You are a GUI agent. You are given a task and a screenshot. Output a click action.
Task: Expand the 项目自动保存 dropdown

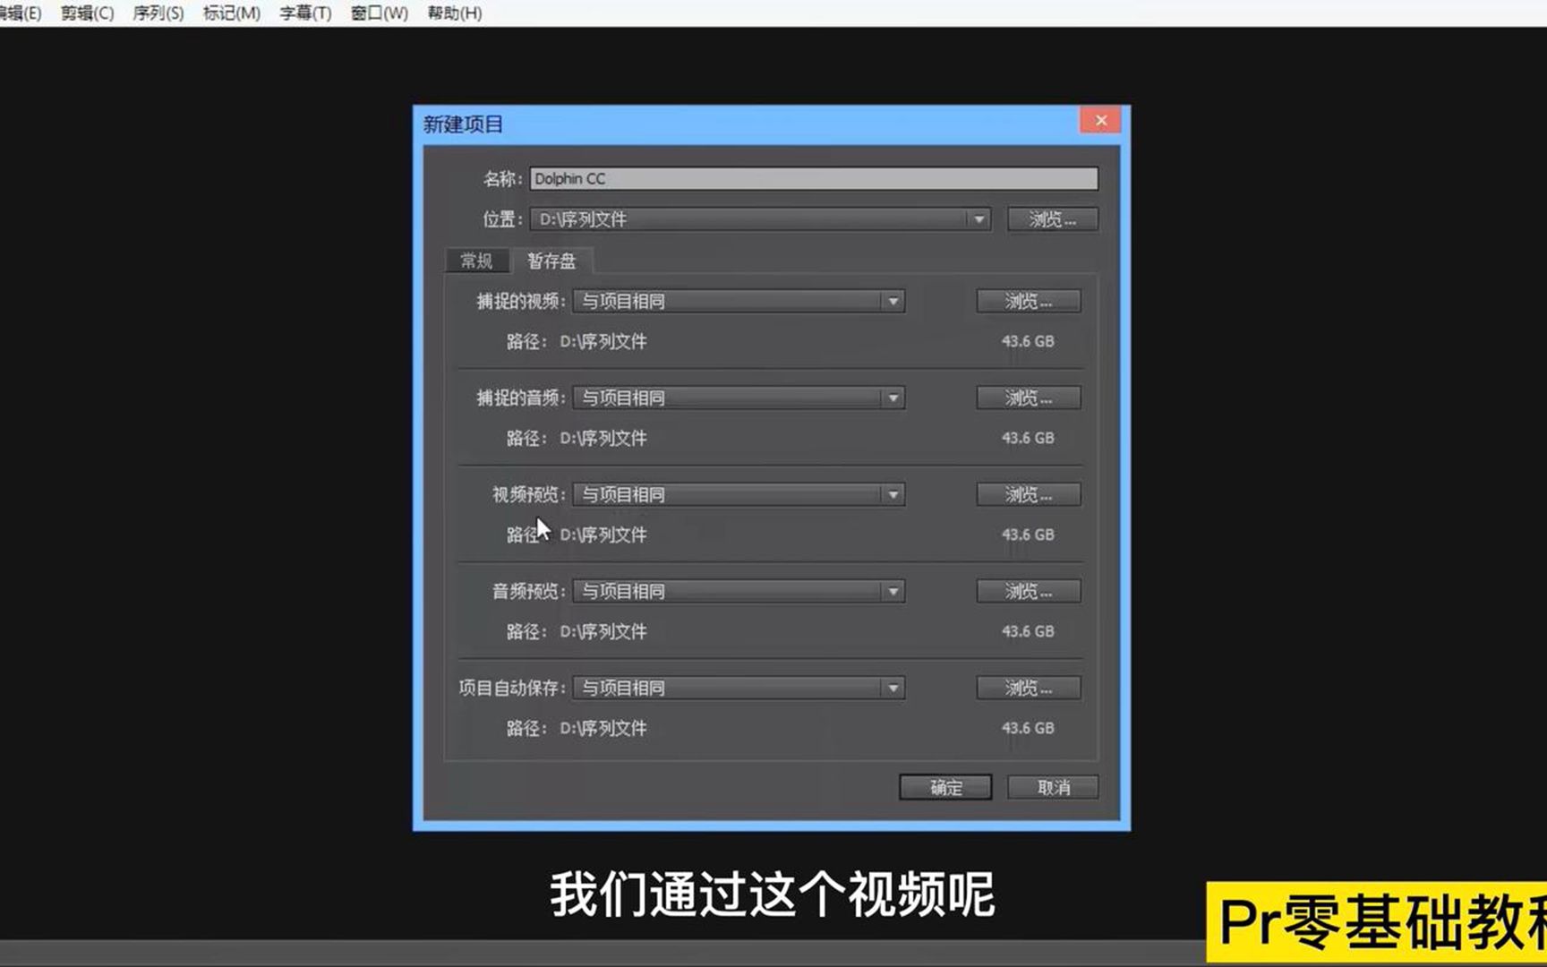[x=892, y=688]
